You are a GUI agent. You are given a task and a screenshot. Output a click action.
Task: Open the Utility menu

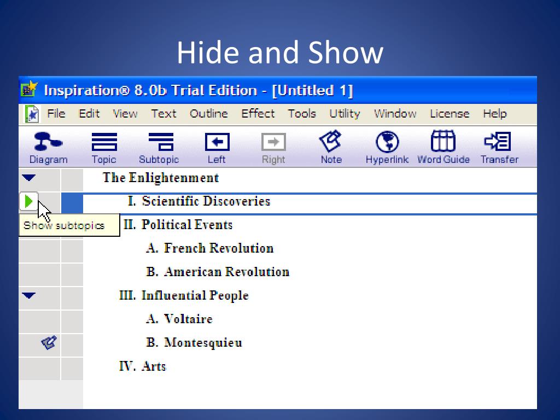tap(345, 114)
